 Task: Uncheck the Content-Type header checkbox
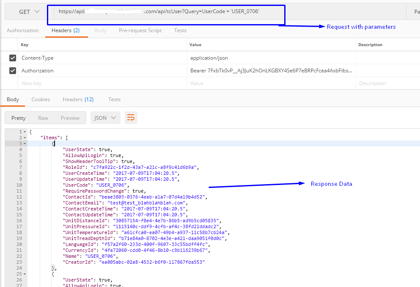click(x=13, y=58)
